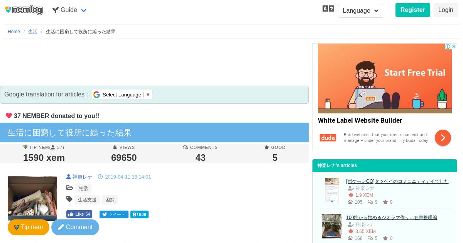Screen dimensions: 463x243
Task: Click the TIP NEM stat label
Action: point(44,147)
